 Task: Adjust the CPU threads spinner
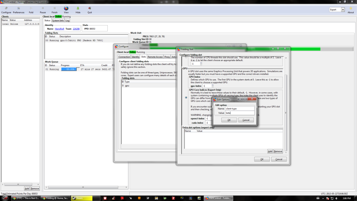tap(201, 64)
